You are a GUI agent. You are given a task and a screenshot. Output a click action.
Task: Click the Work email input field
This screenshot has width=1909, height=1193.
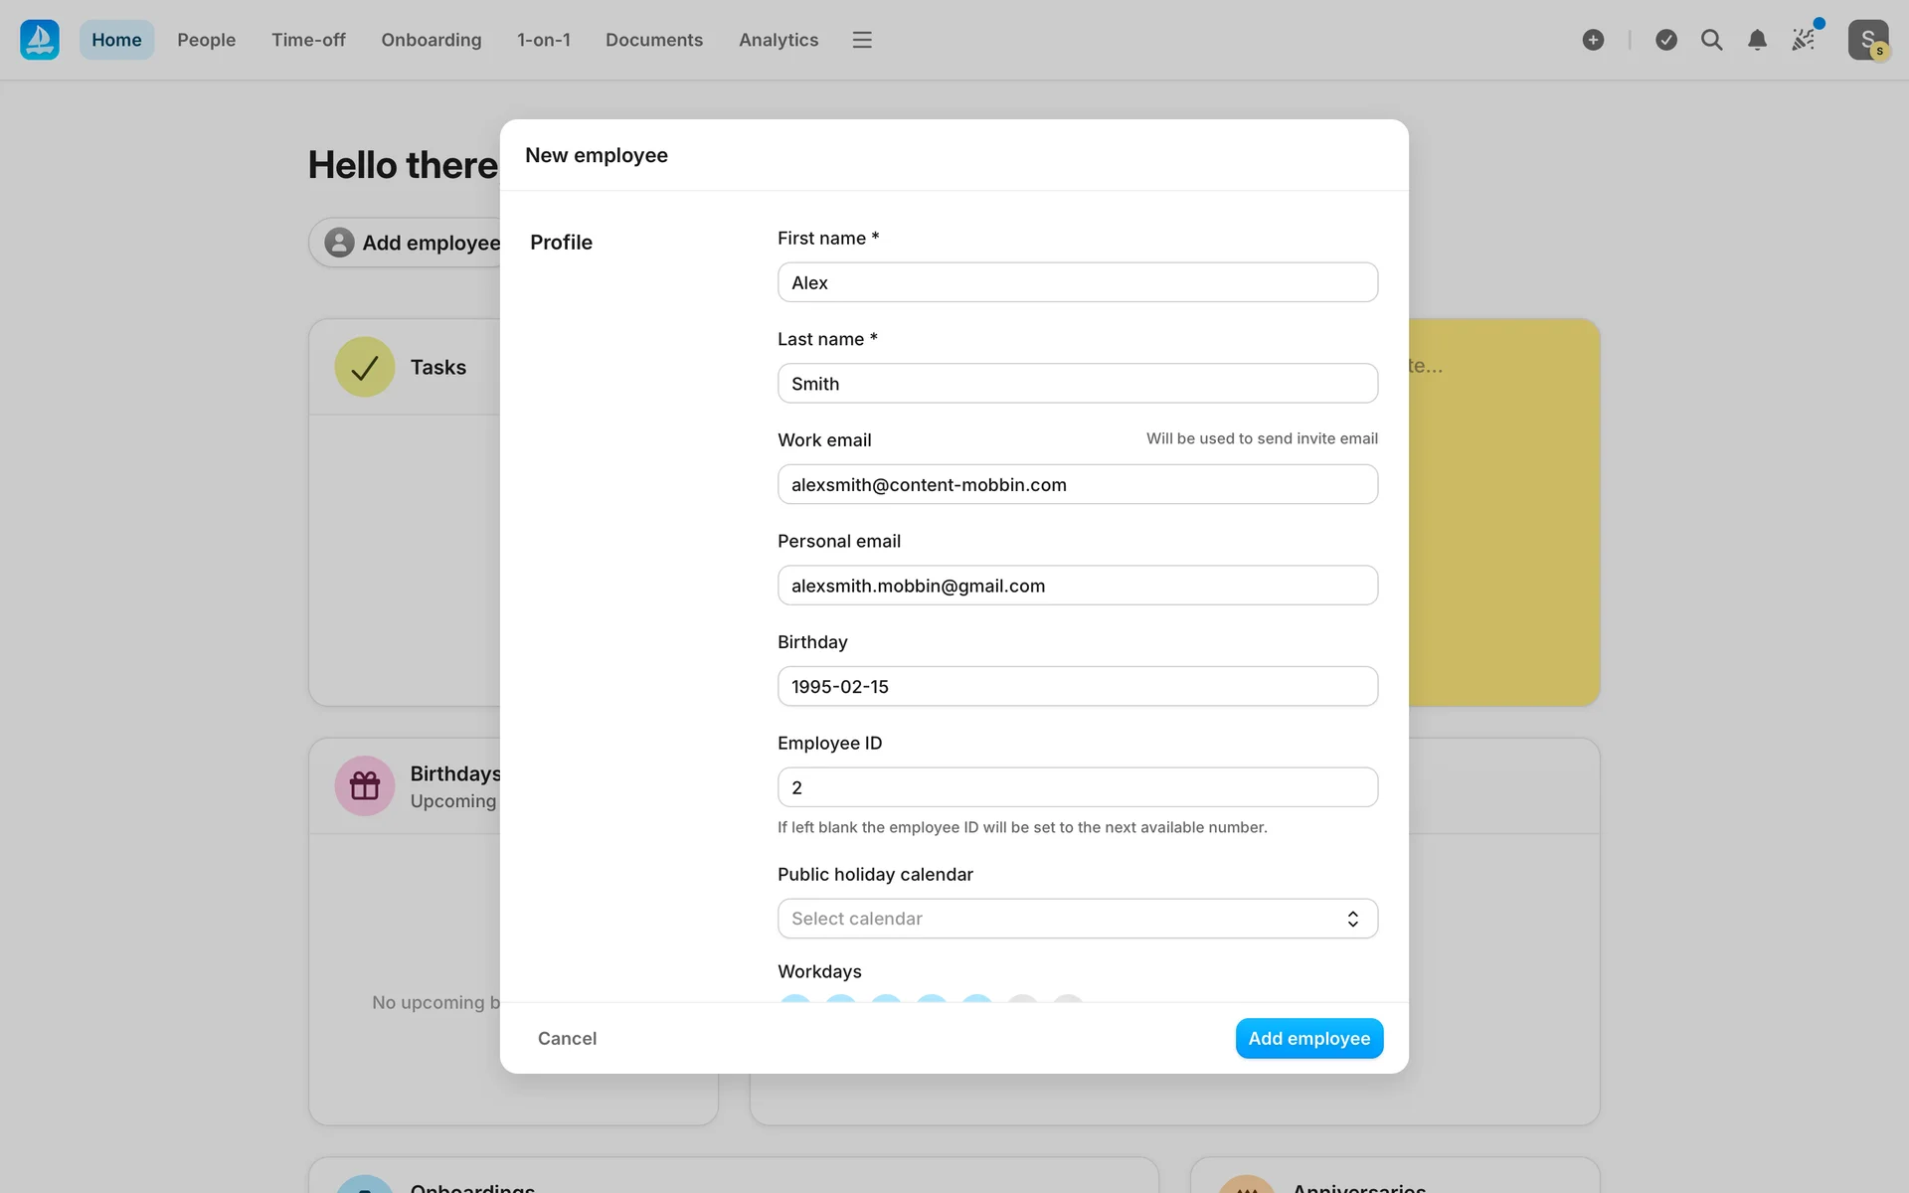[1077, 484]
